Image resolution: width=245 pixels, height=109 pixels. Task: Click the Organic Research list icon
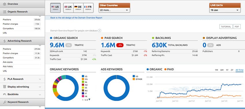pyautogui.click(x=5, y=12)
